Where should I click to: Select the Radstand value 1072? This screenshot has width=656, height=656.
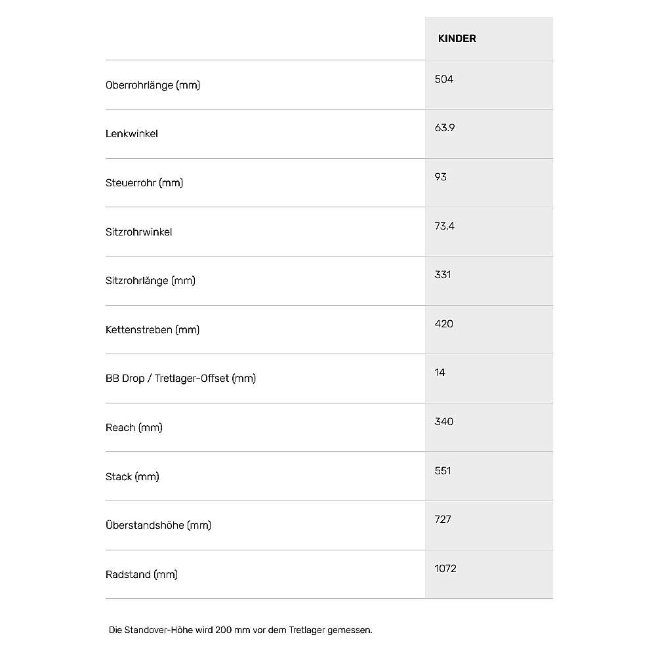click(x=445, y=569)
